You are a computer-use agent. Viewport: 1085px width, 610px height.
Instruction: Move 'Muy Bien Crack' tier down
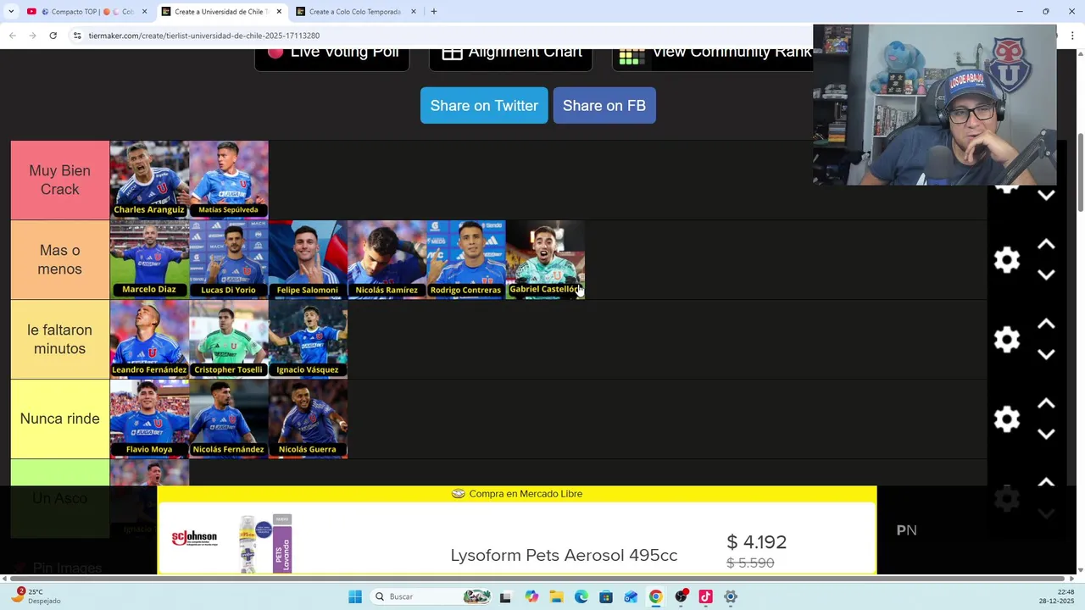point(1046,196)
